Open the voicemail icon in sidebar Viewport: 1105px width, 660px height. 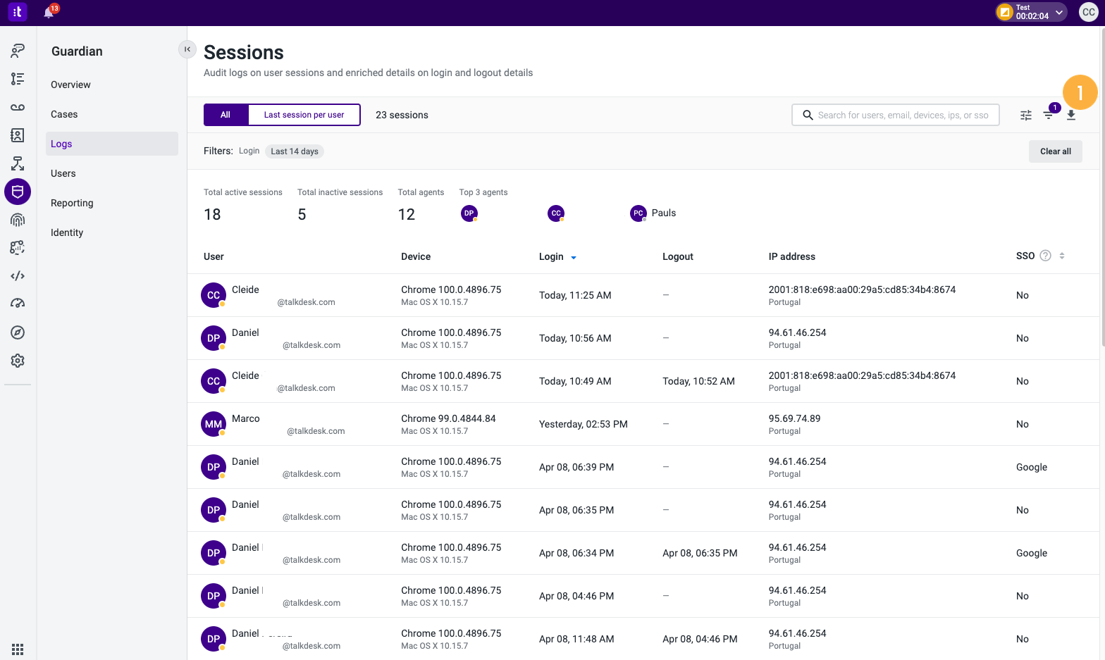[x=18, y=107]
